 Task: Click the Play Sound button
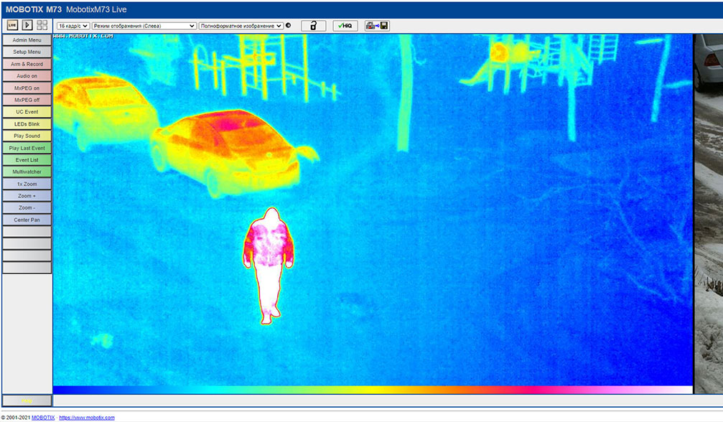click(27, 136)
